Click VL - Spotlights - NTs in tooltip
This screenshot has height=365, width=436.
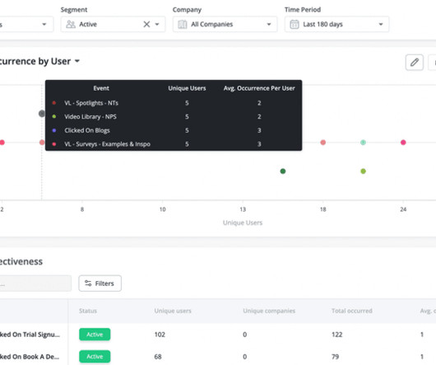[91, 103]
